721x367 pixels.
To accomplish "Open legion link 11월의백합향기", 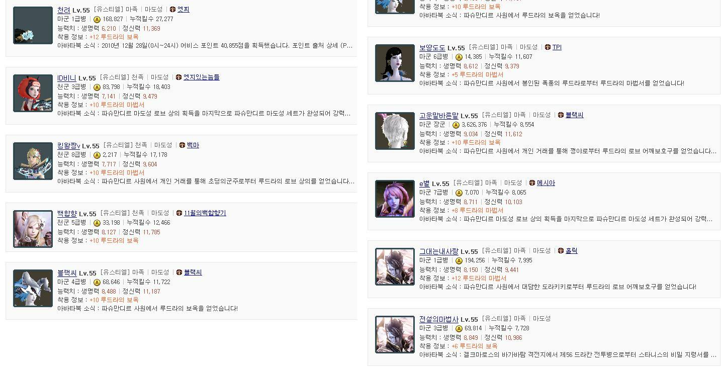I will tap(205, 213).
